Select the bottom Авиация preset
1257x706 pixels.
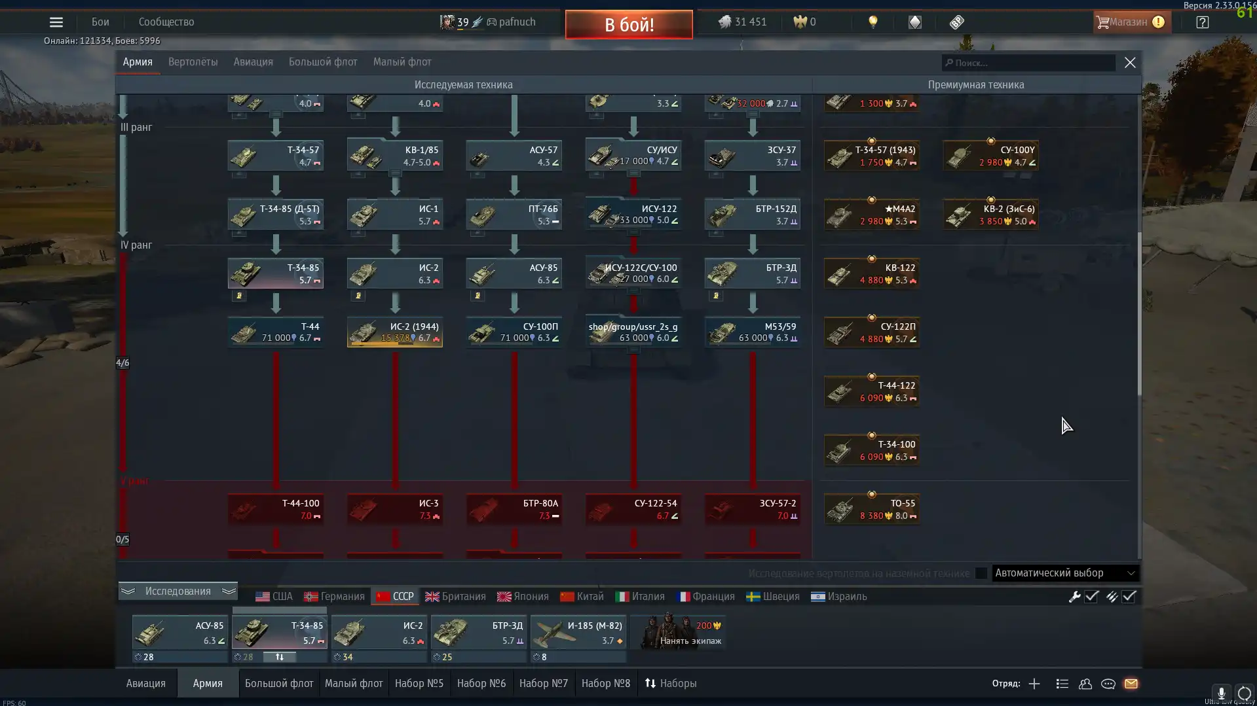tap(146, 683)
